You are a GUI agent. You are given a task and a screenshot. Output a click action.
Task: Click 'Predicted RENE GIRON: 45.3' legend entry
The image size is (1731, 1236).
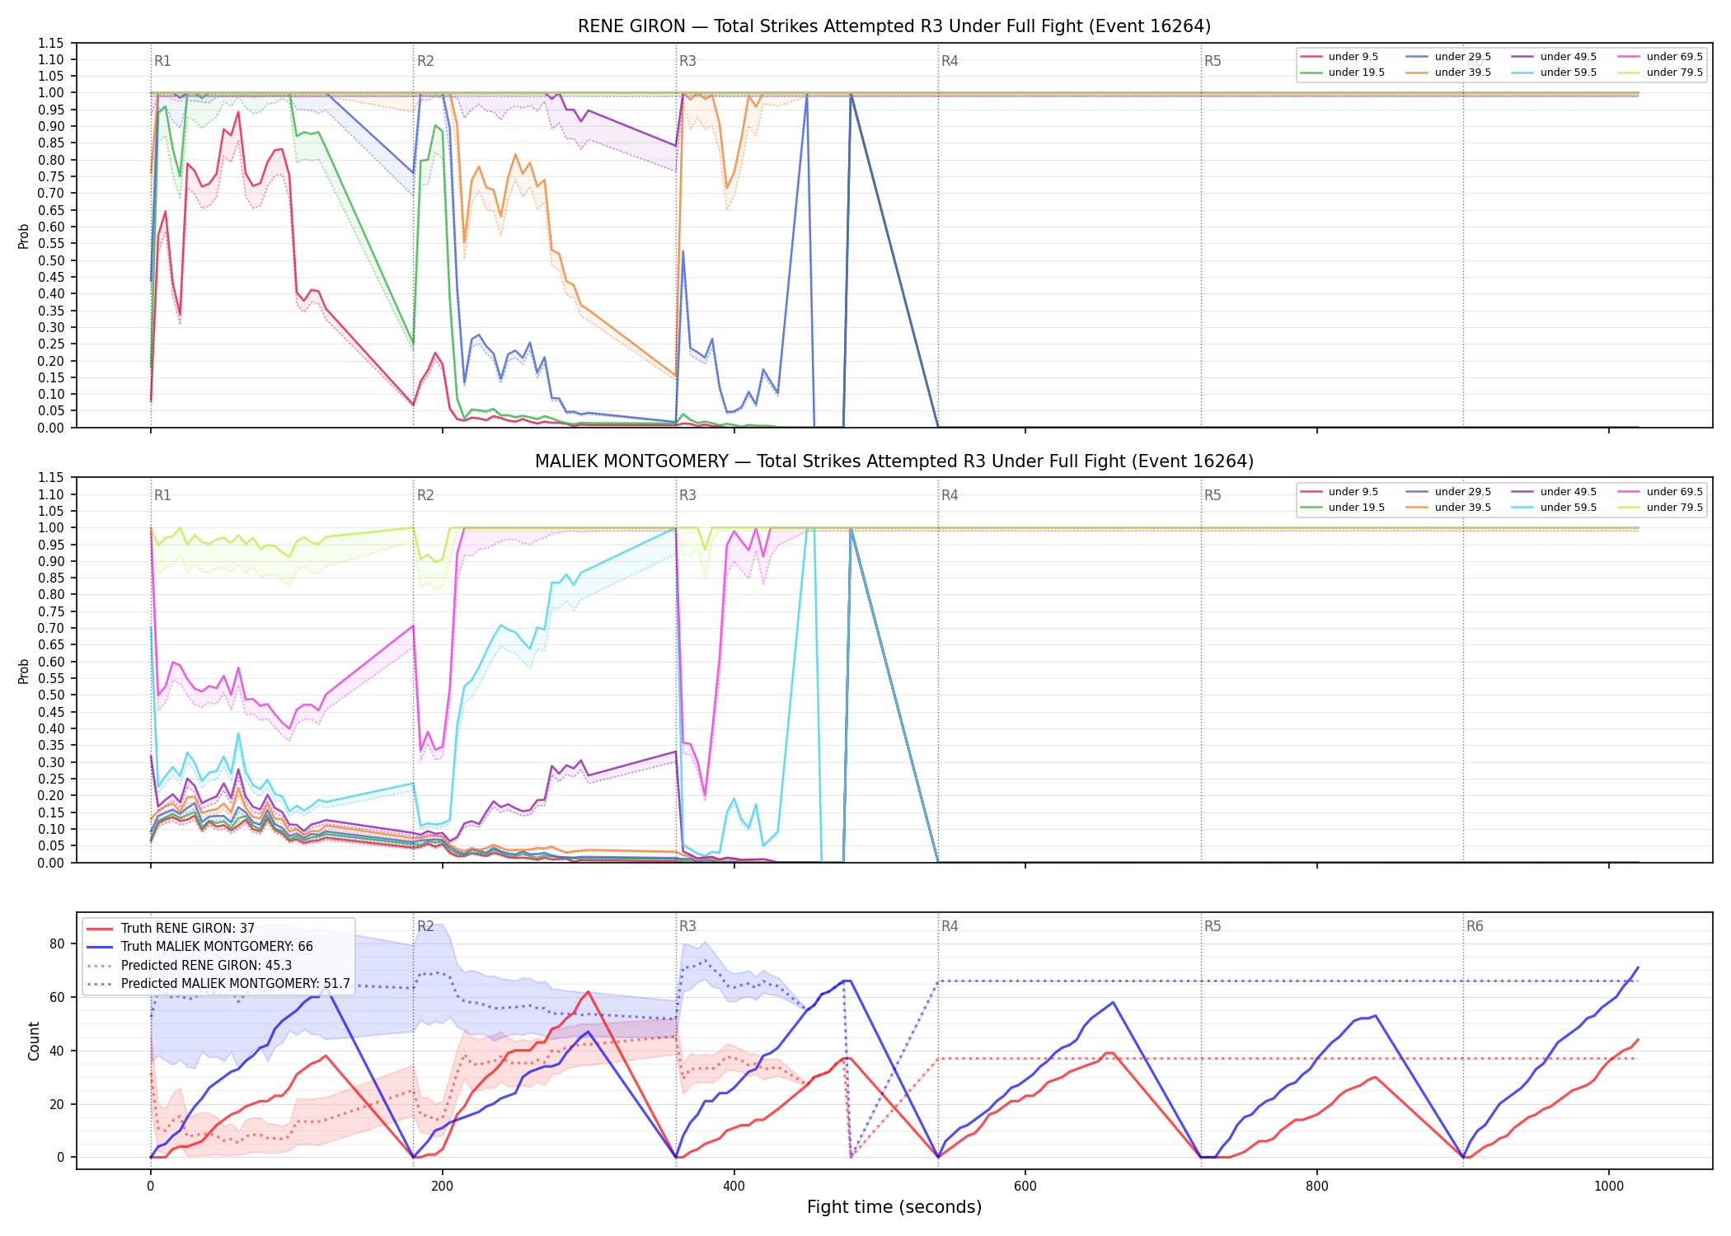pyautogui.click(x=190, y=966)
